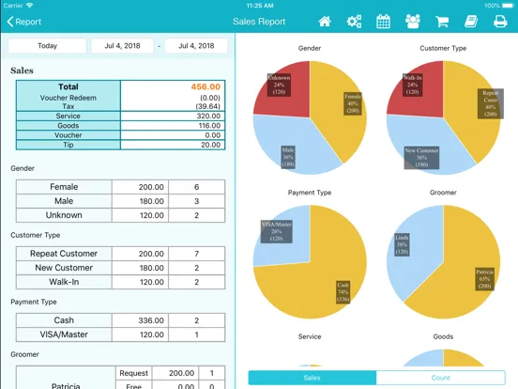Click the total amount 456.00

[206, 86]
